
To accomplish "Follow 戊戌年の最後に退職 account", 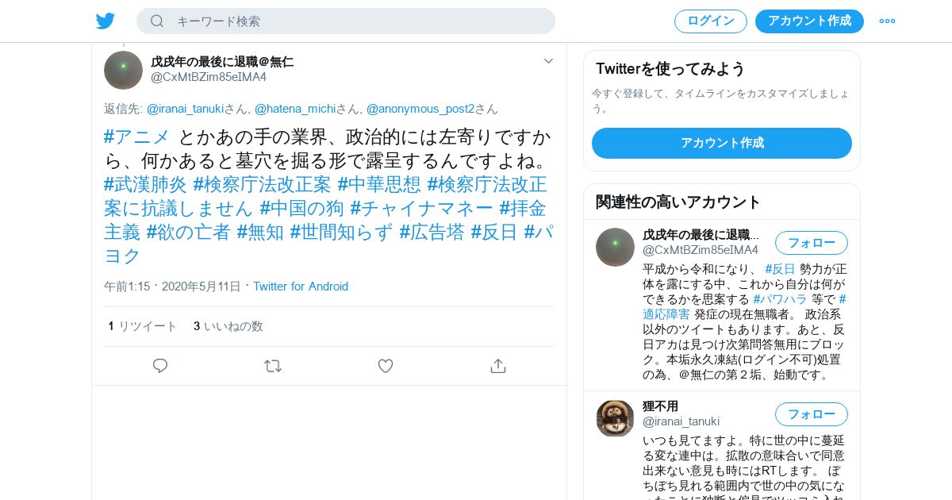I will 812,243.
